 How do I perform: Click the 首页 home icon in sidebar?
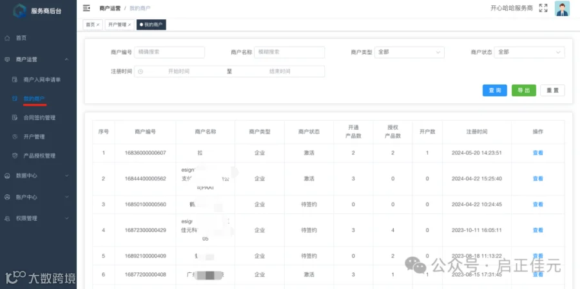(x=7, y=38)
